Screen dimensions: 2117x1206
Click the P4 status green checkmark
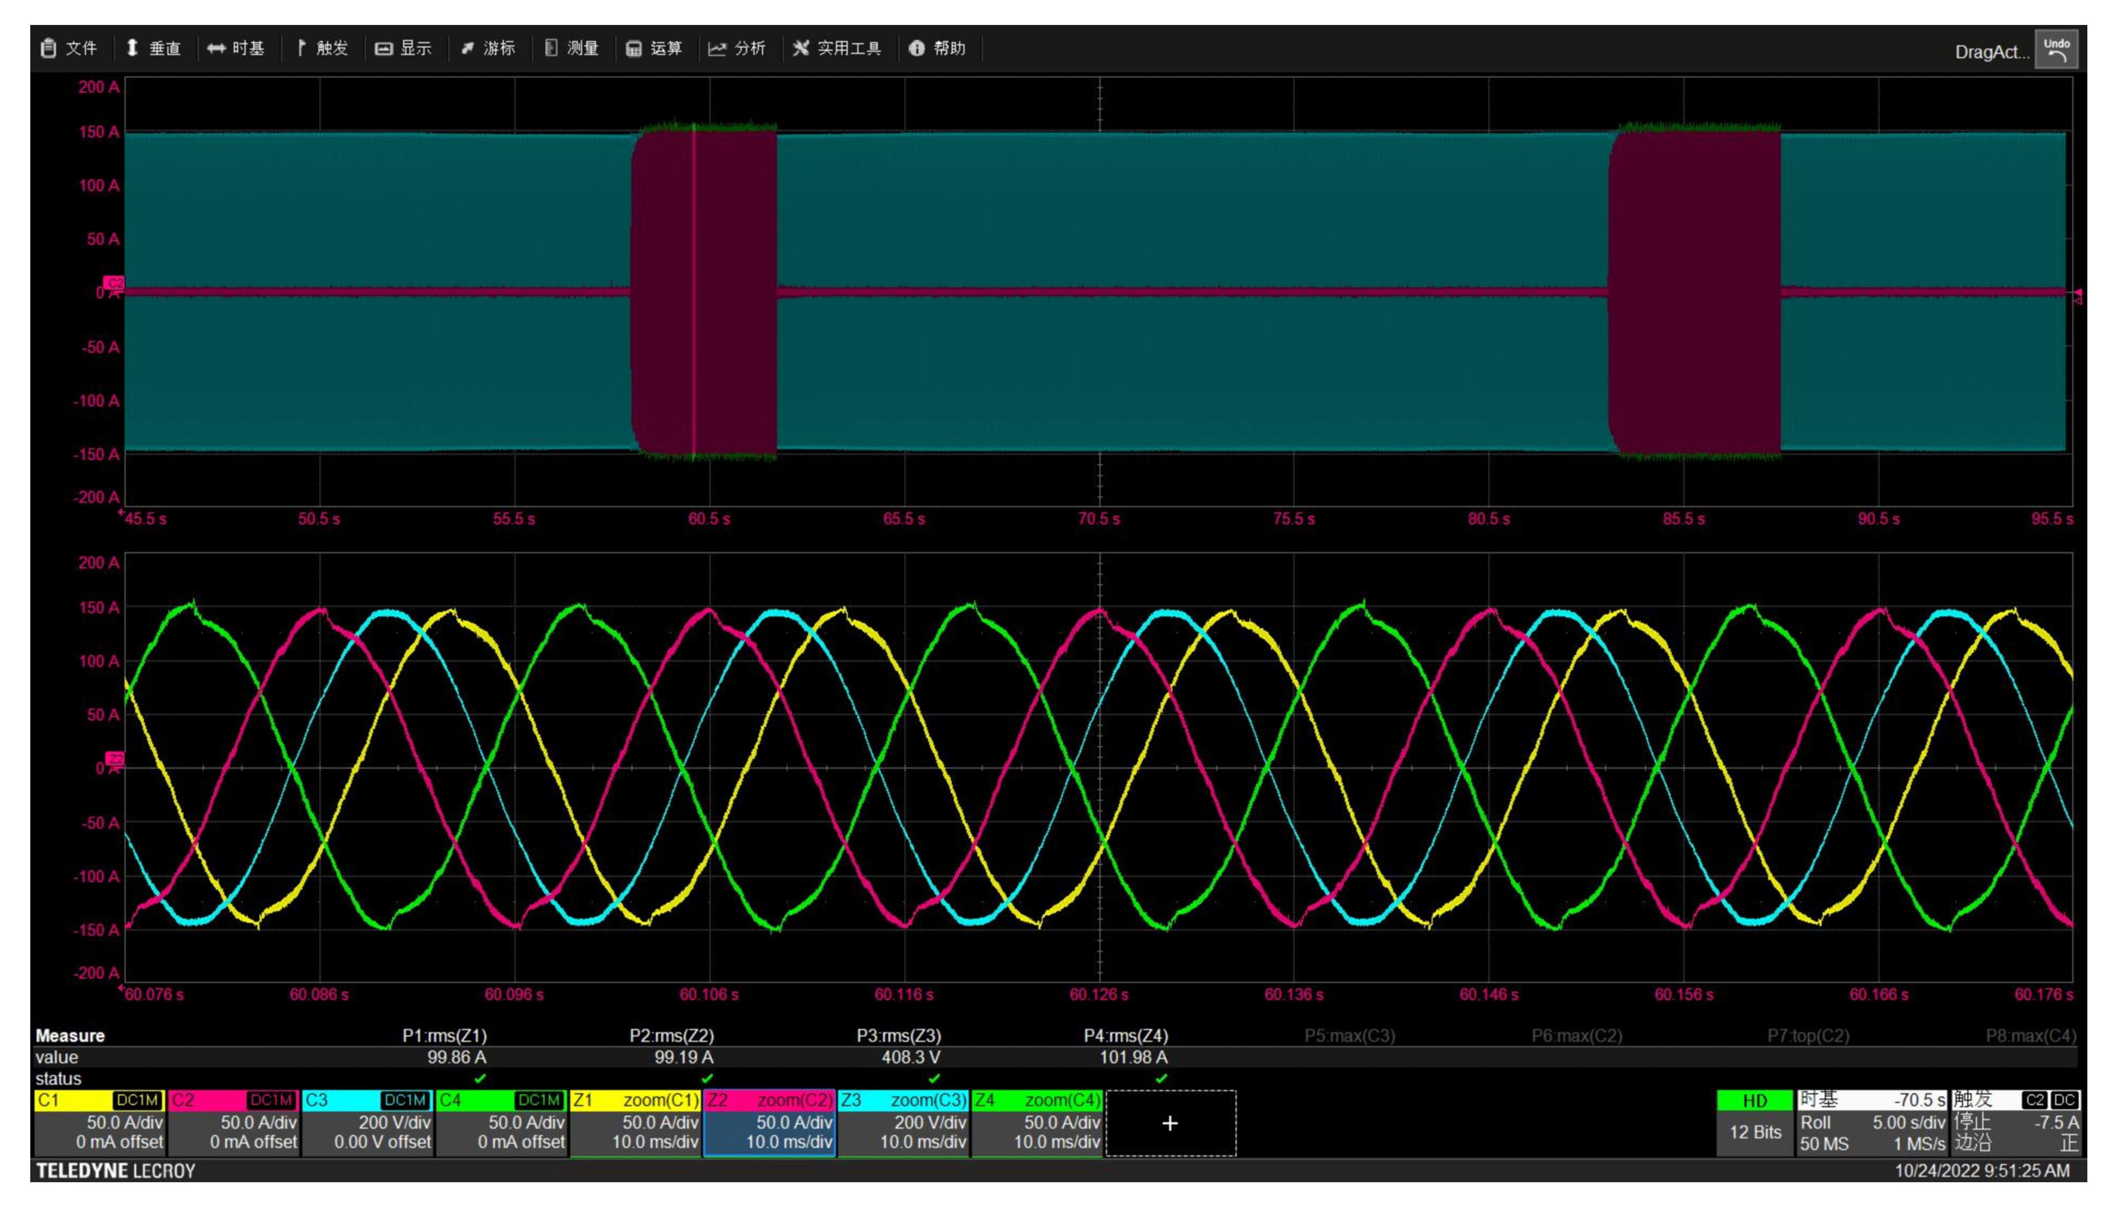click(1161, 1079)
